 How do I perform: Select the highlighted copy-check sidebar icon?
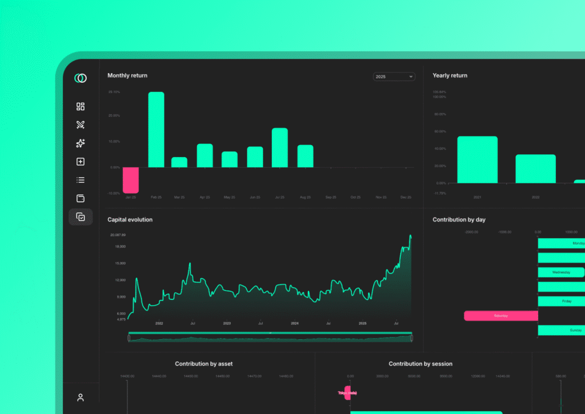tap(81, 217)
